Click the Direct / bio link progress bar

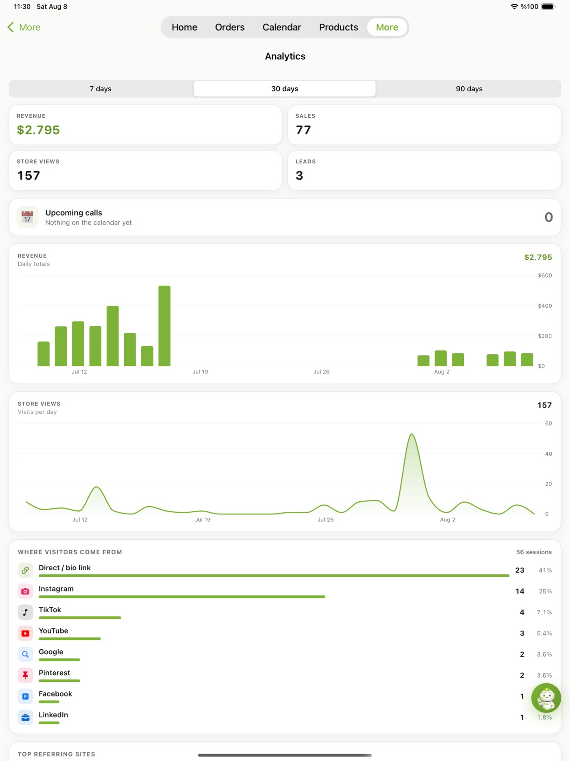(x=274, y=576)
